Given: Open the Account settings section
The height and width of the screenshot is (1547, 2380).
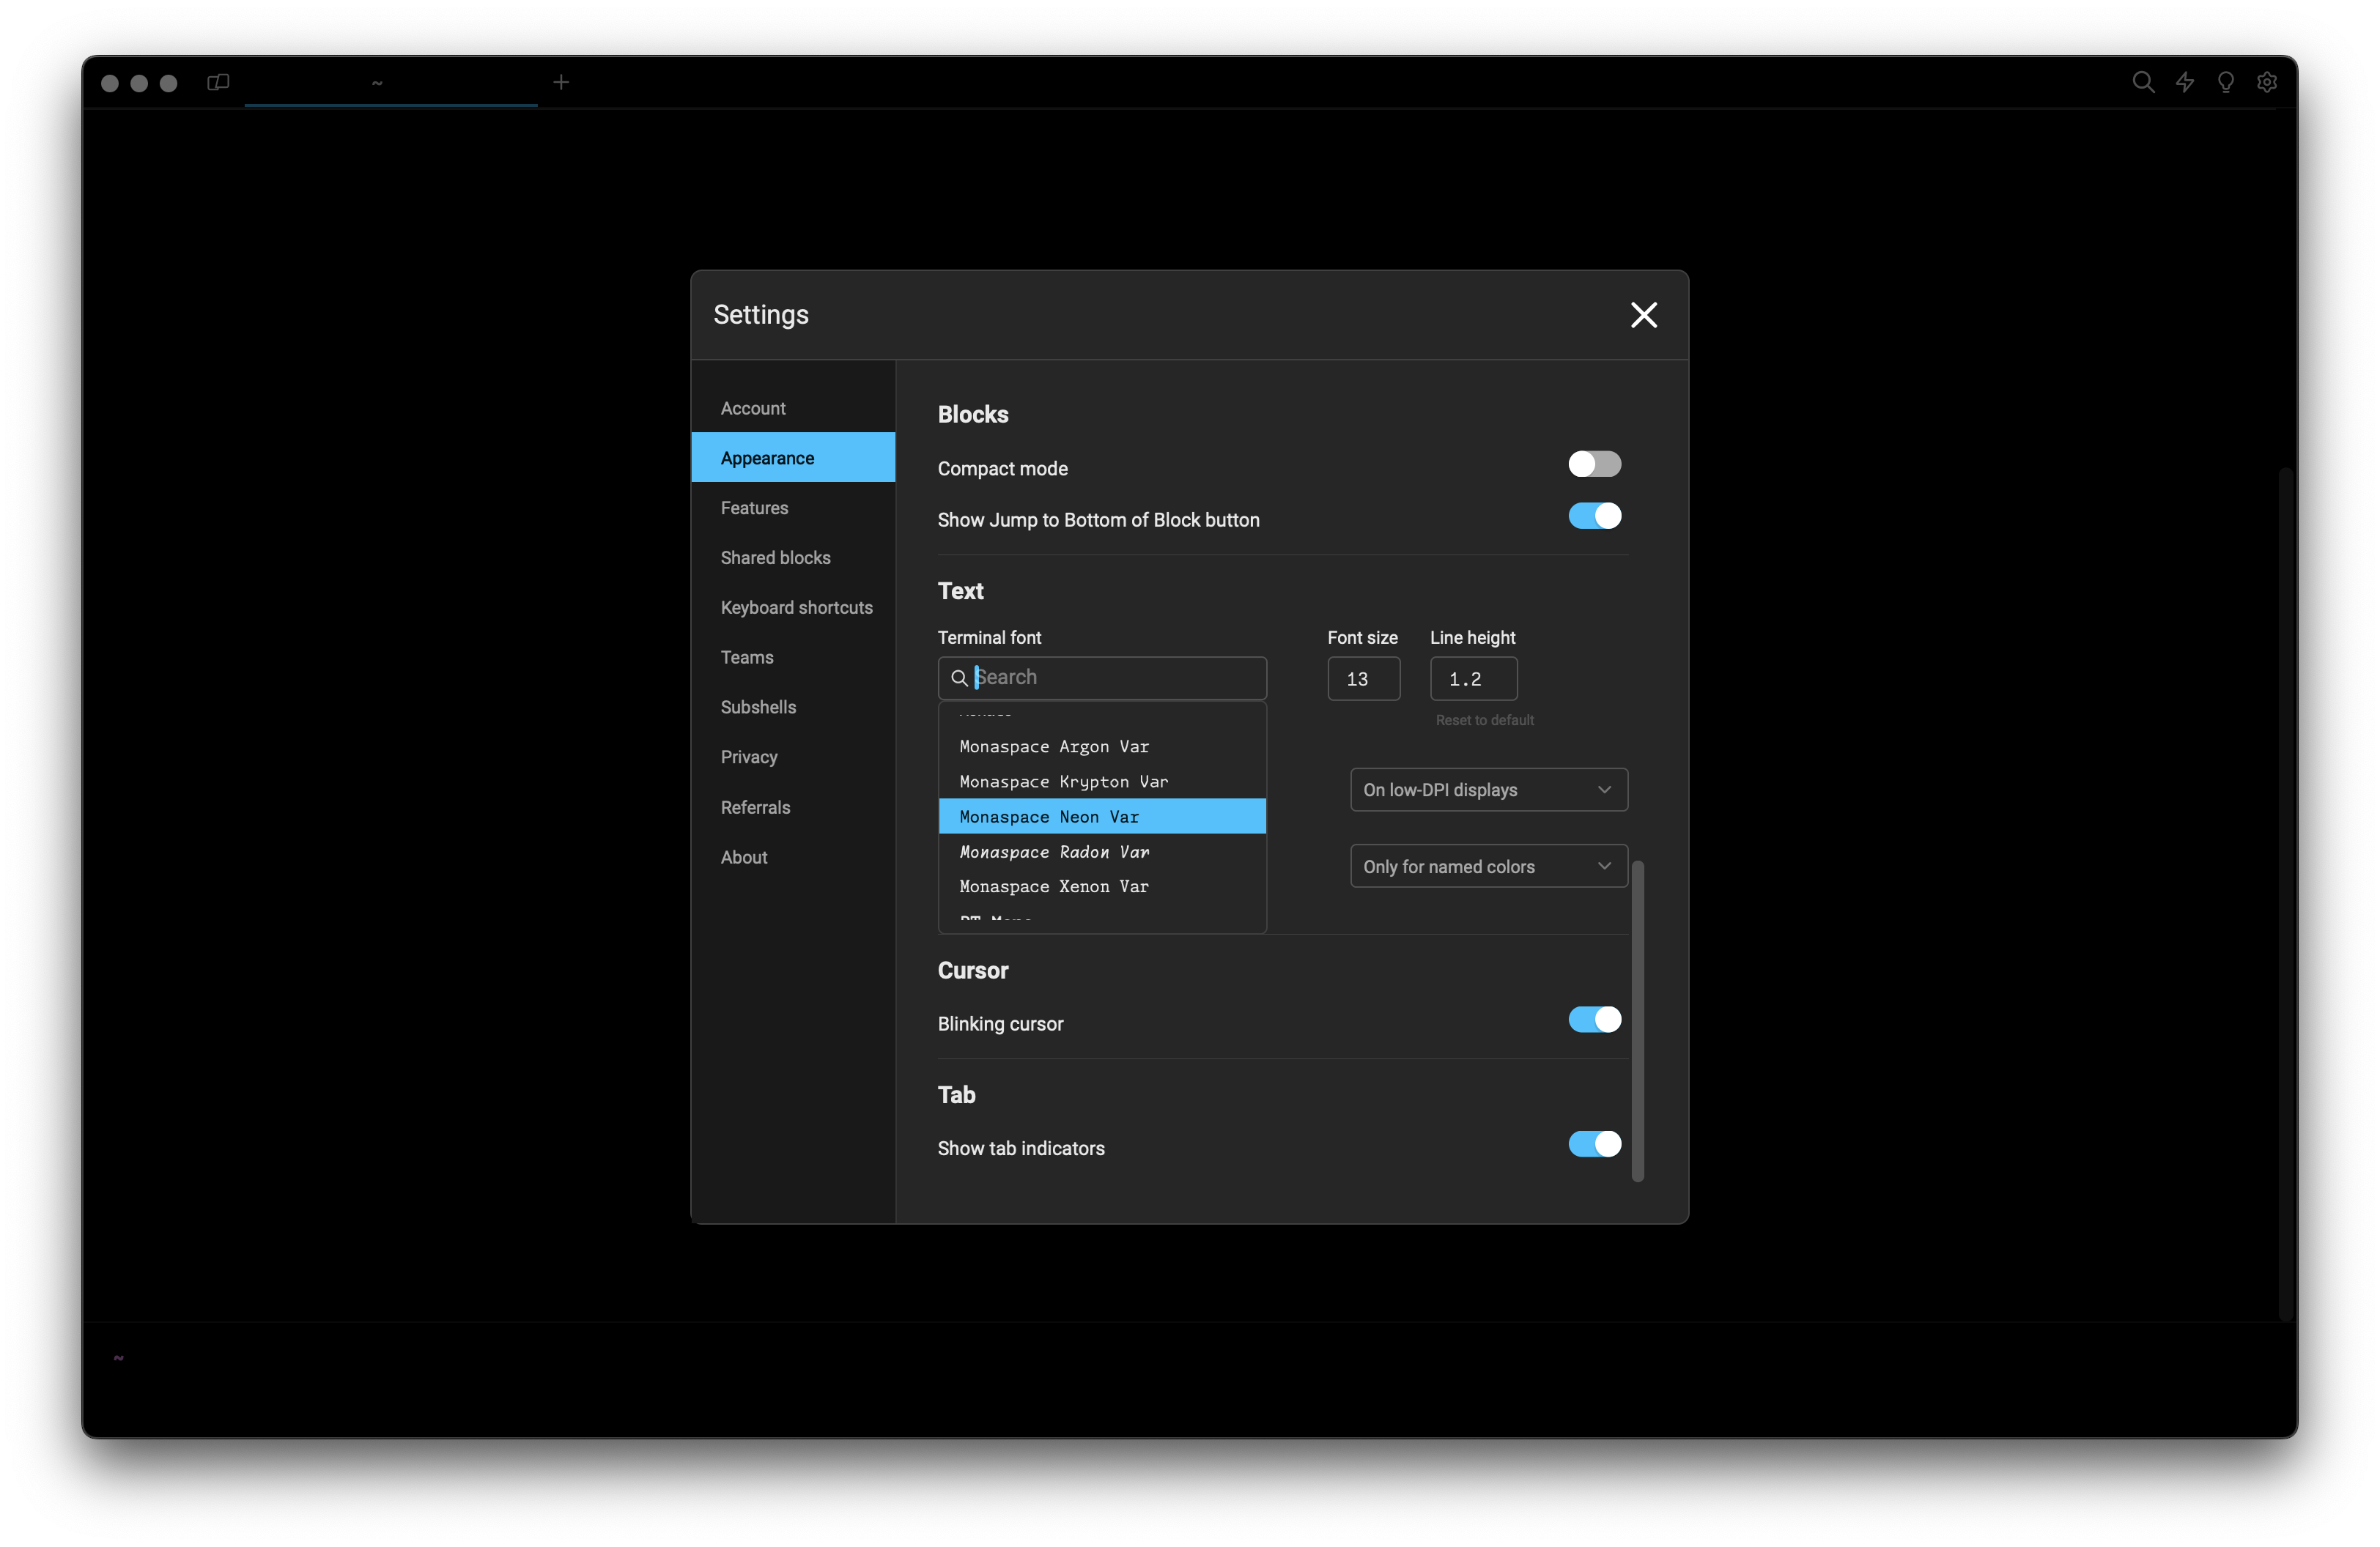Looking at the screenshot, I should tap(793, 408).
